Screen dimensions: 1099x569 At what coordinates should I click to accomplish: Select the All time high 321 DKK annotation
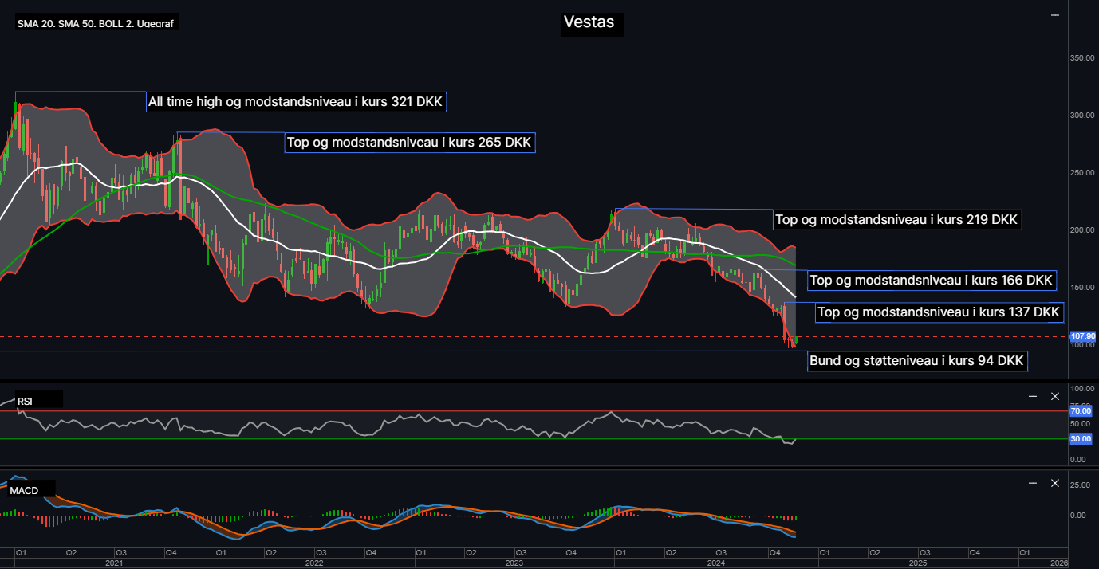[x=297, y=102]
